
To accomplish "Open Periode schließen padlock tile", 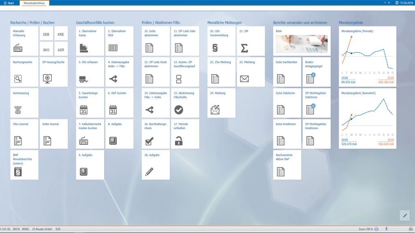I will pos(185,134).
